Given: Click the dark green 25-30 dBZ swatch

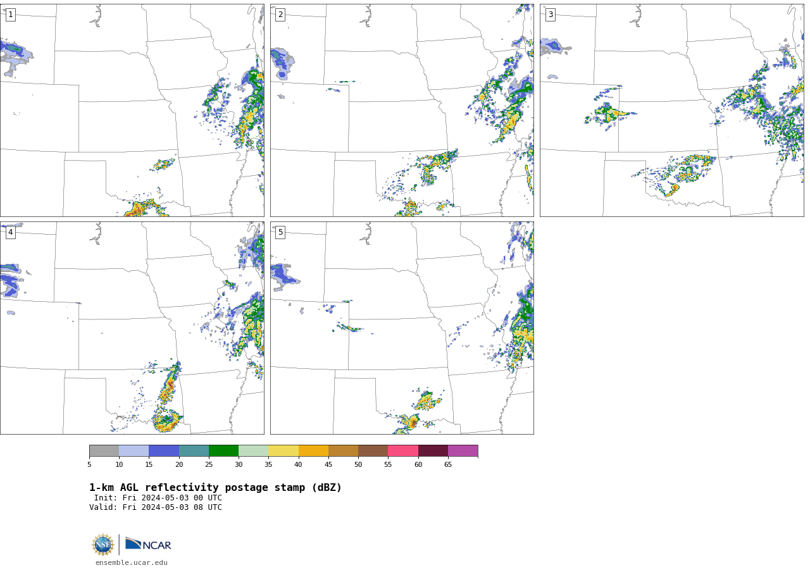Looking at the screenshot, I should coord(223,450).
